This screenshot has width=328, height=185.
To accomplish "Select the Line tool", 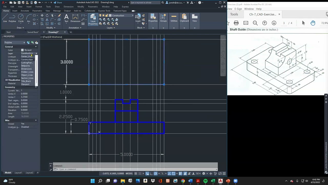I will (x=5, y=18).
